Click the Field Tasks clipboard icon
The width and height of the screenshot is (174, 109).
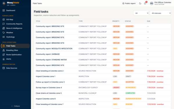[4, 46]
